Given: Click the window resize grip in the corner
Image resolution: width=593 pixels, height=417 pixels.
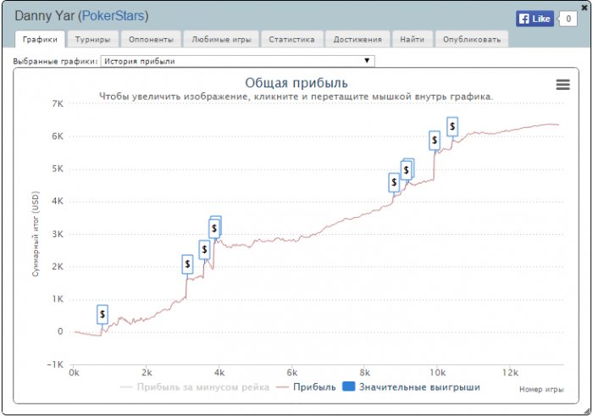Looking at the screenshot, I should (586, 410).
